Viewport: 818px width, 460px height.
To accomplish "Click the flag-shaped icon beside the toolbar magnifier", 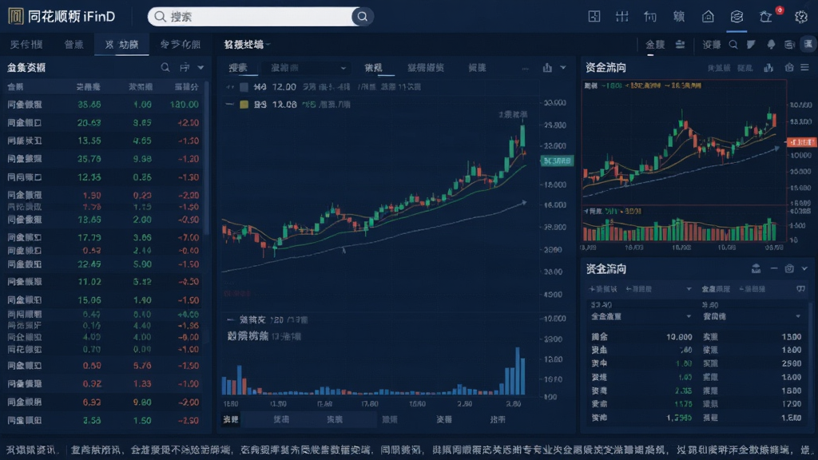I will (x=751, y=45).
